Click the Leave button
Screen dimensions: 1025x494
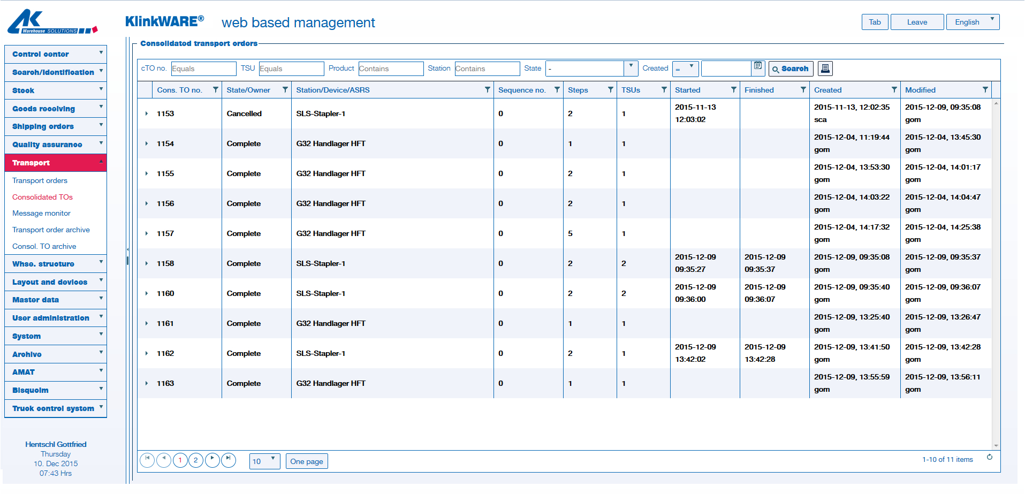pyautogui.click(x=917, y=22)
